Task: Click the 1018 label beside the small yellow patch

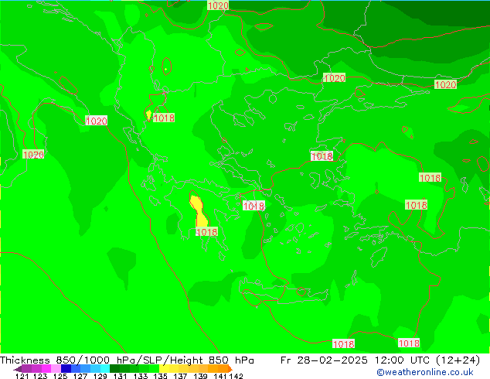Action: (x=164, y=118)
